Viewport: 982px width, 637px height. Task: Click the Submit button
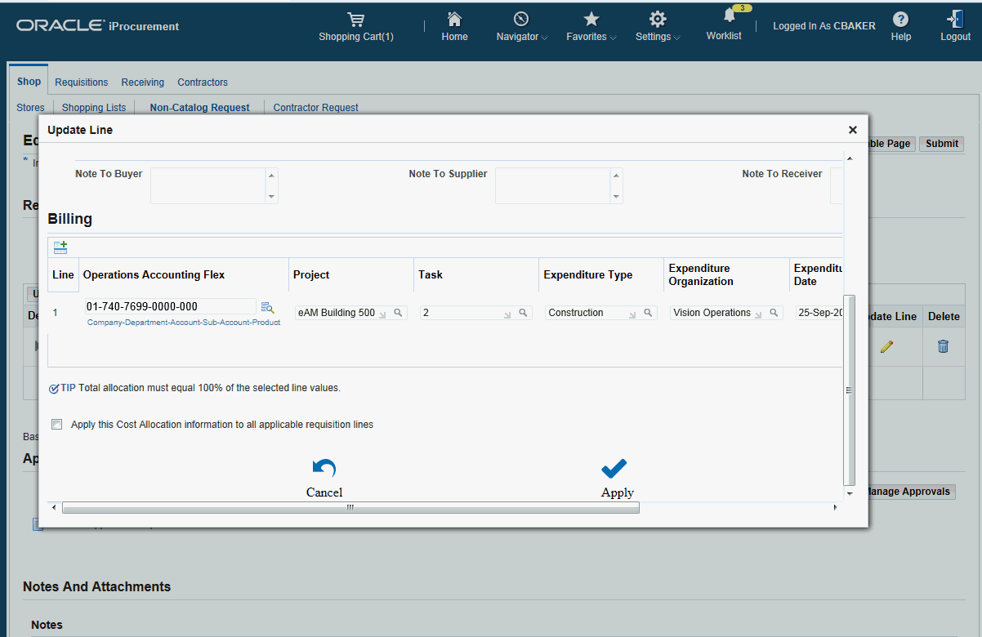point(942,144)
